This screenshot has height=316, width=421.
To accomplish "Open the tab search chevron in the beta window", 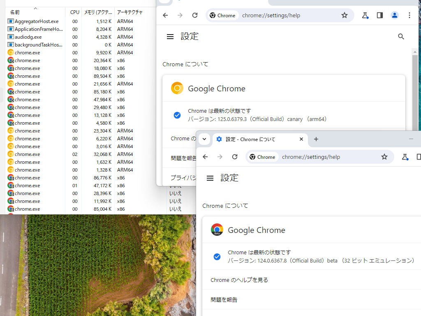I will (x=204, y=139).
